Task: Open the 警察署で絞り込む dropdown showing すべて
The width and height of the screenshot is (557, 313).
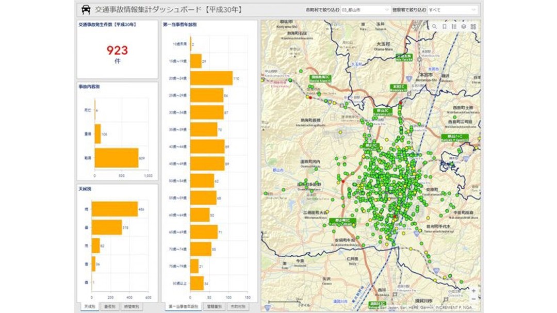Action: tap(452, 10)
